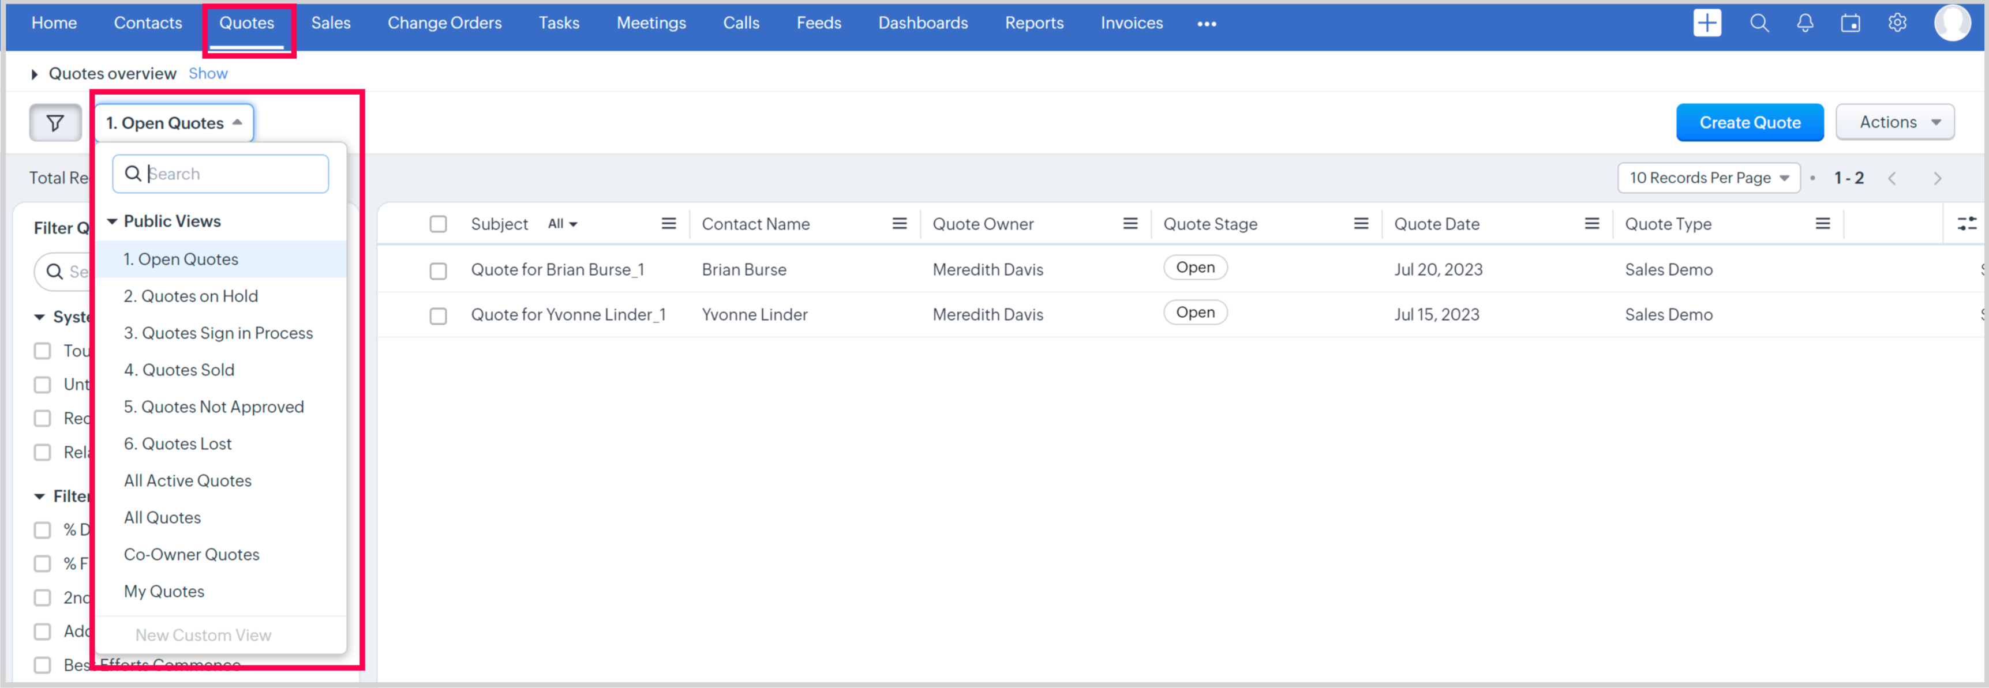Click the views Search input field

231,174
